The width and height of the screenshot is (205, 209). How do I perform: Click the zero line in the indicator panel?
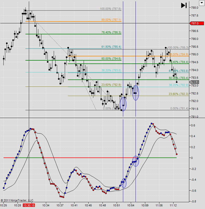[x=90, y=158]
